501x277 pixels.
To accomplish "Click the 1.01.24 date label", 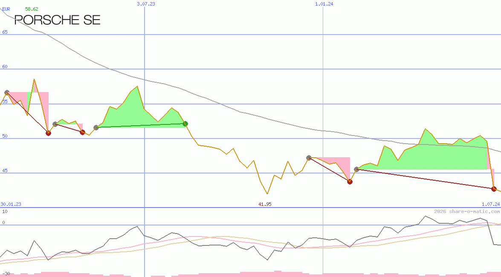I will click(x=324, y=4).
